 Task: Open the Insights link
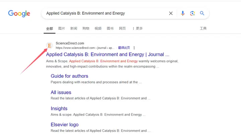pos(59,109)
